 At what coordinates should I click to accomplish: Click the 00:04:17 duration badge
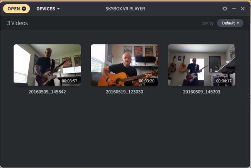(x=224, y=81)
